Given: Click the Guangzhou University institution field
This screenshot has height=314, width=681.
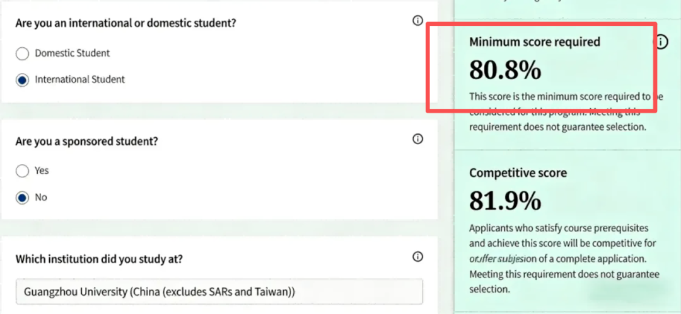Looking at the screenshot, I should [219, 292].
